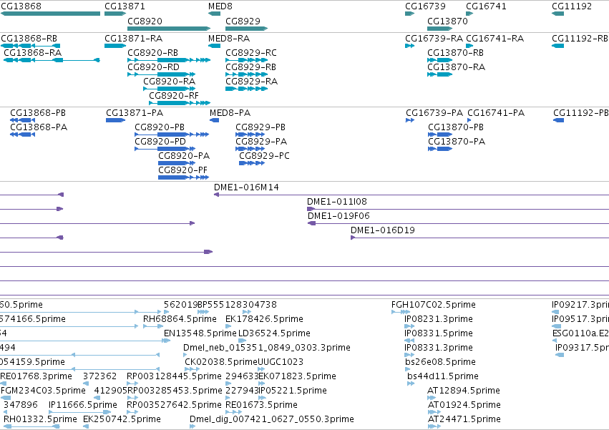Open EST label AT24471.5prime
609x430 pixels.
[x=464, y=419]
